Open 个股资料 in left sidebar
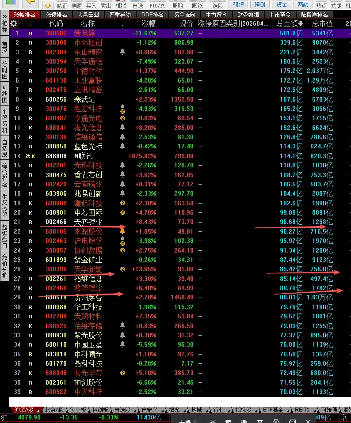The height and width of the screenshot is (423, 351). [x=4, y=121]
